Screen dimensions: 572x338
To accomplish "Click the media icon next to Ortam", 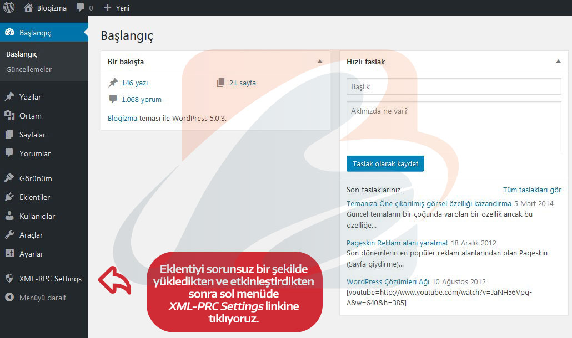I will pyautogui.click(x=9, y=116).
